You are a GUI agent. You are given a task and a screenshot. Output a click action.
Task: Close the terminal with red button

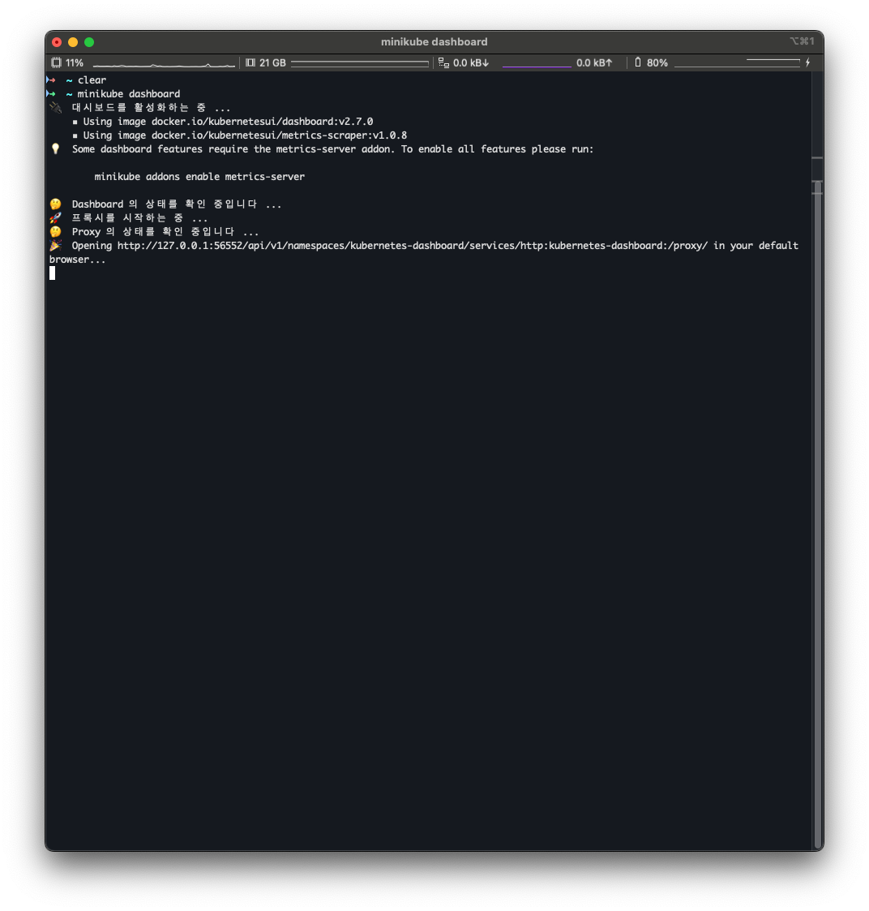pyautogui.click(x=57, y=42)
